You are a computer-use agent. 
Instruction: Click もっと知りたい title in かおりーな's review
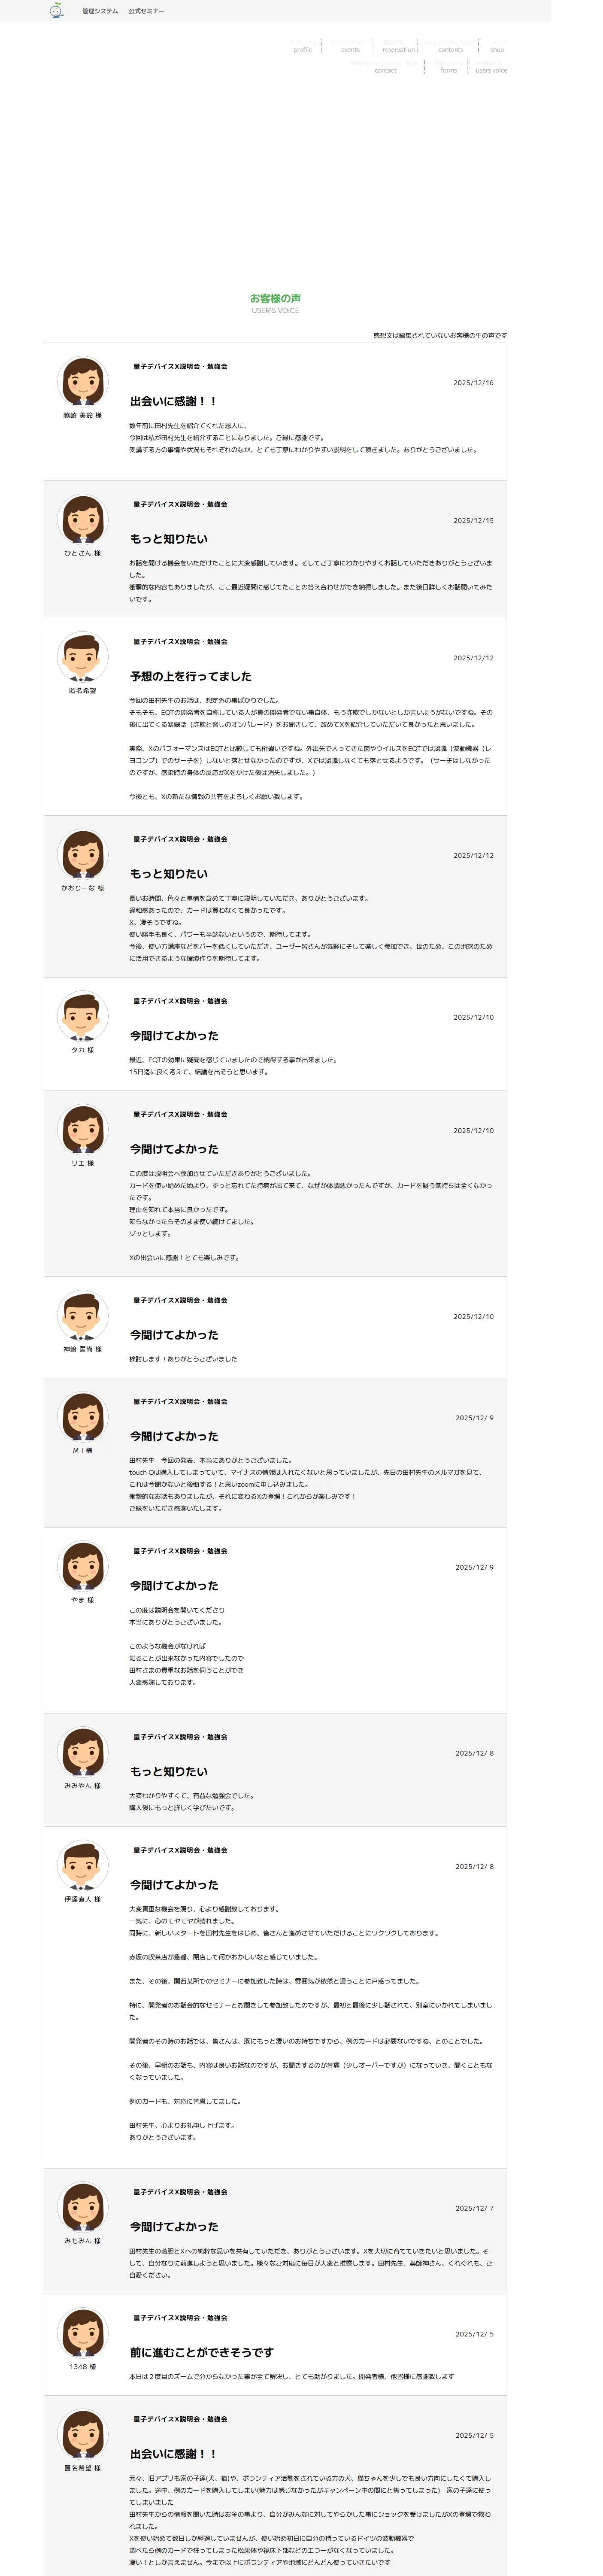click(169, 874)
